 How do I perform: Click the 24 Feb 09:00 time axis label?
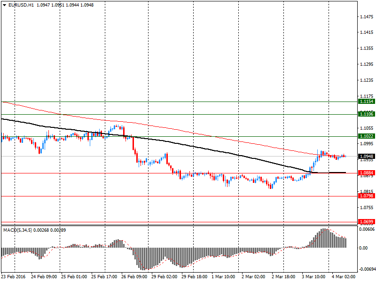tap(44, 277)
